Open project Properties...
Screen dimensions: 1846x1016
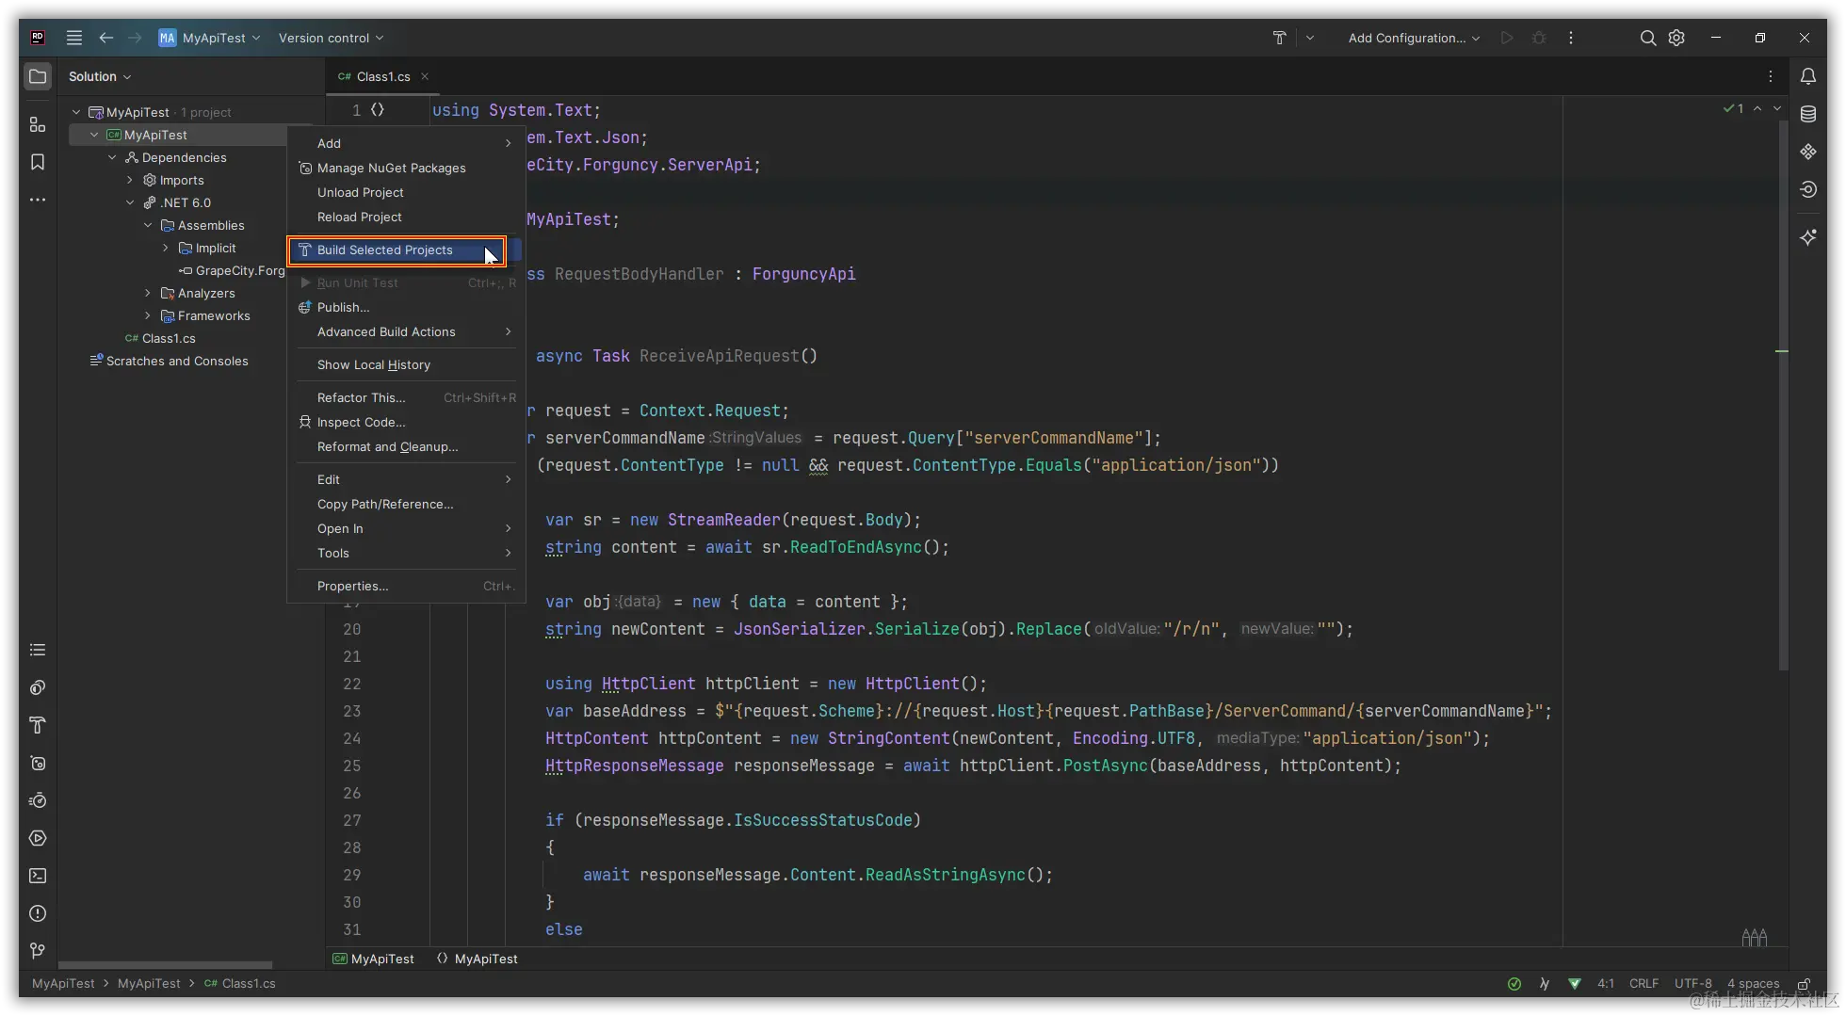point(405,586)
